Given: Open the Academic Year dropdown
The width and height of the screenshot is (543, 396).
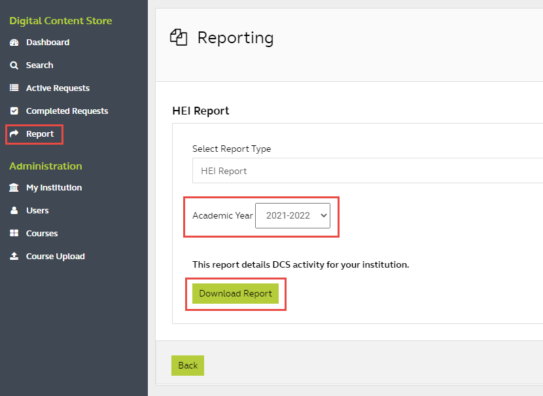Looking at the screenshot, I should click(x=292, y=215).
